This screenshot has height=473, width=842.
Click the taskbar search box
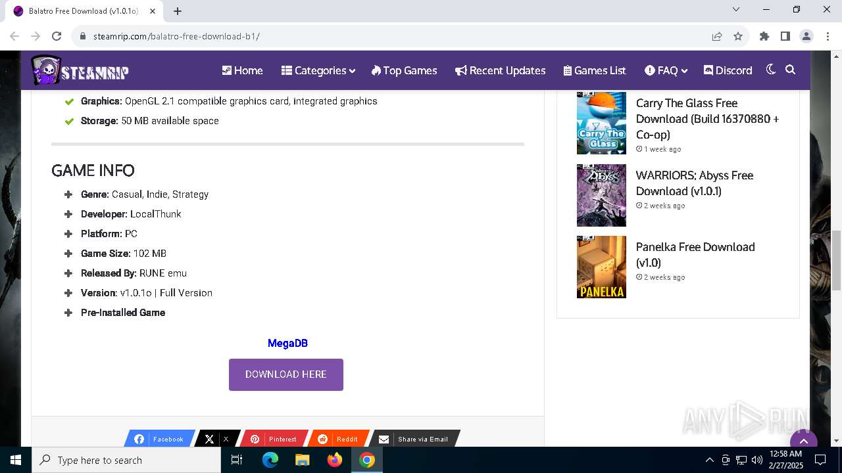[x=126, y=460]
